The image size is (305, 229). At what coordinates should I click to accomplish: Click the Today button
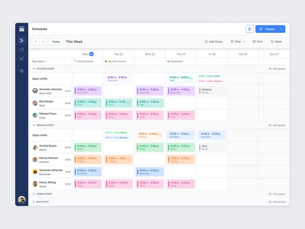56,42
